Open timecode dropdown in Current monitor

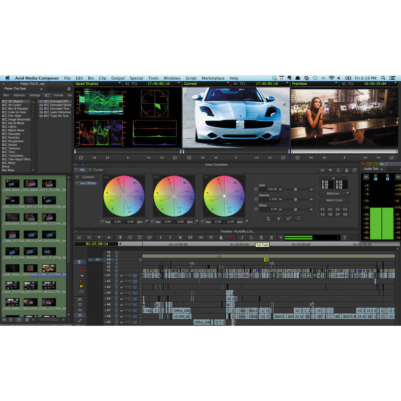tap(287, 83)
